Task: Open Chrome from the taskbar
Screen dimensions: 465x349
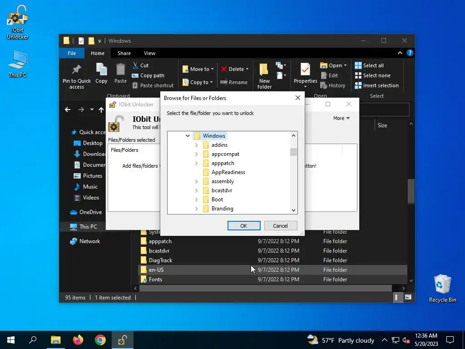Action: click(x=100, y=340)
